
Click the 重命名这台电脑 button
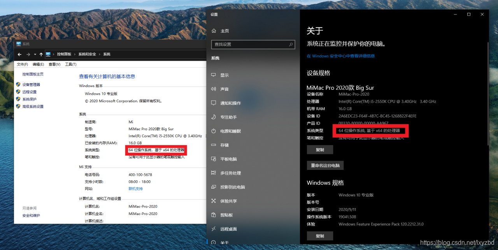(x=325, y=165)
